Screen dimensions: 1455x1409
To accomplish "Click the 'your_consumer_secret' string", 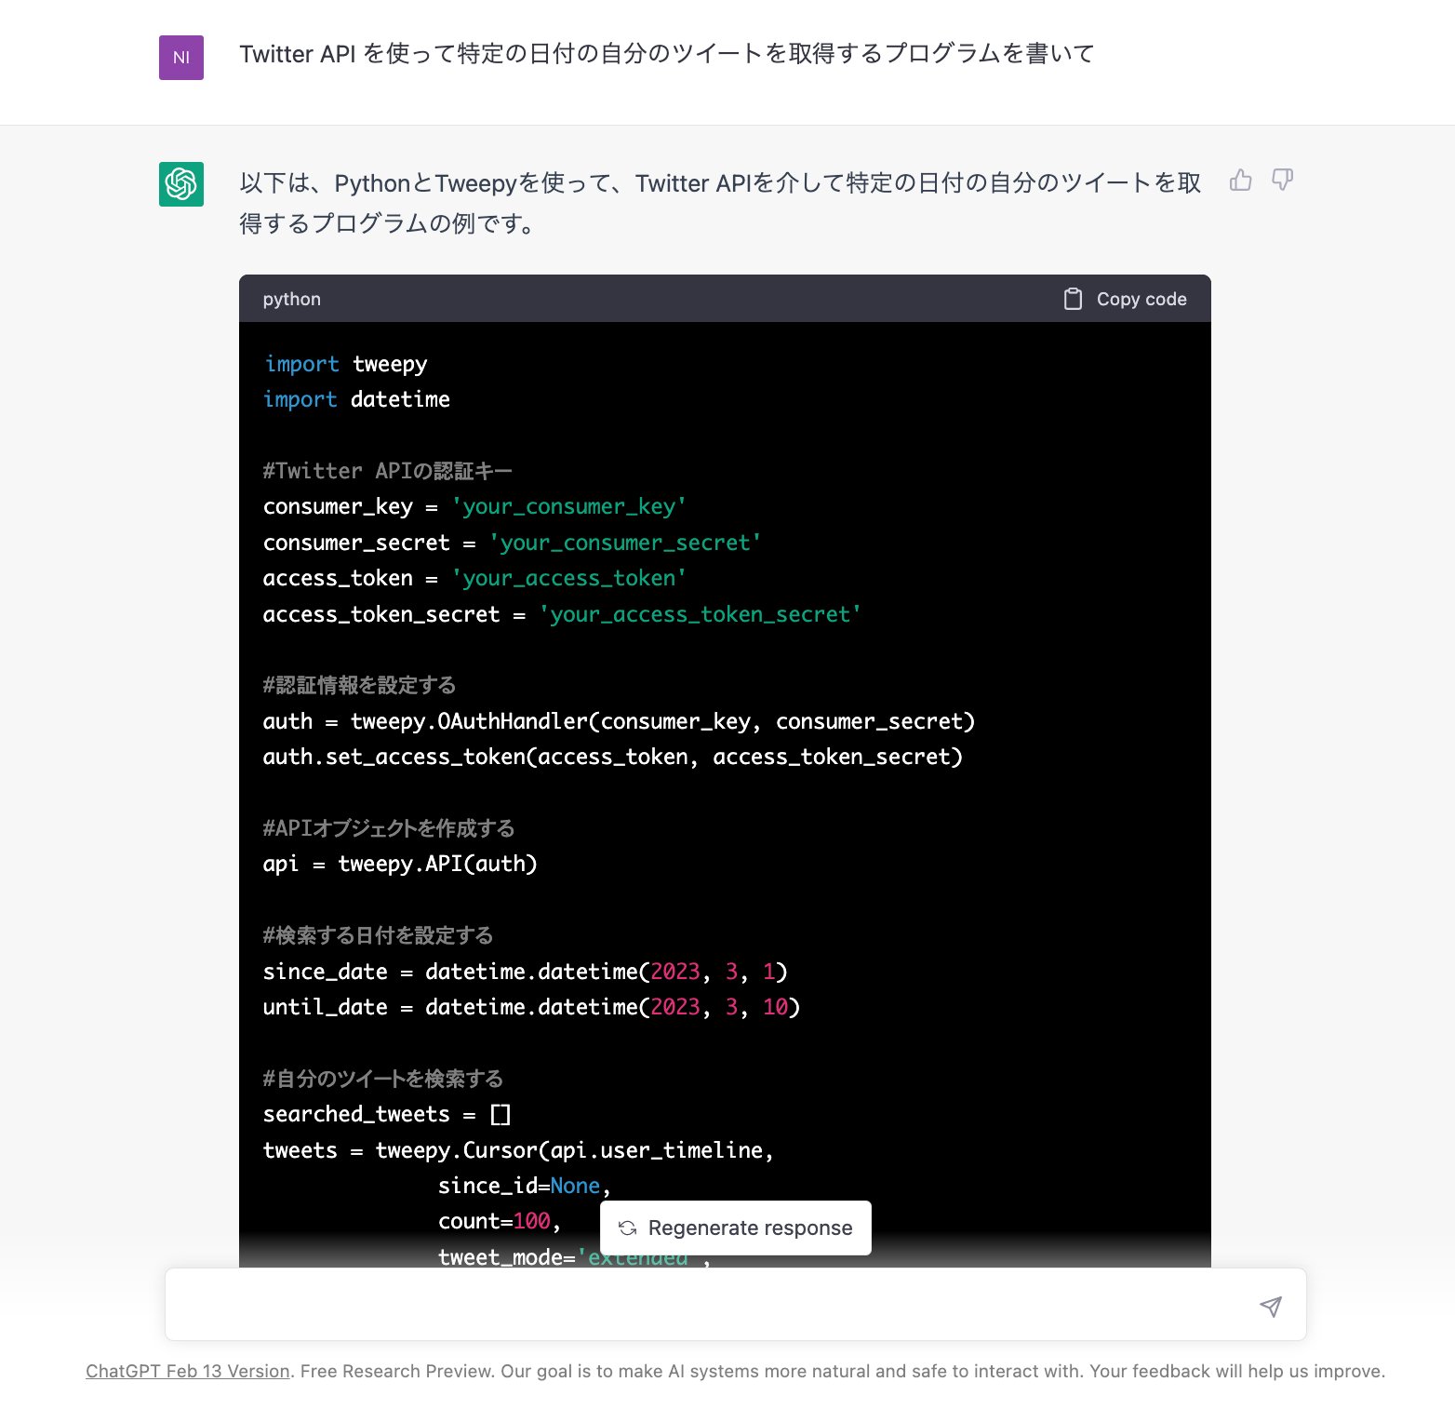I will point(624,543).
